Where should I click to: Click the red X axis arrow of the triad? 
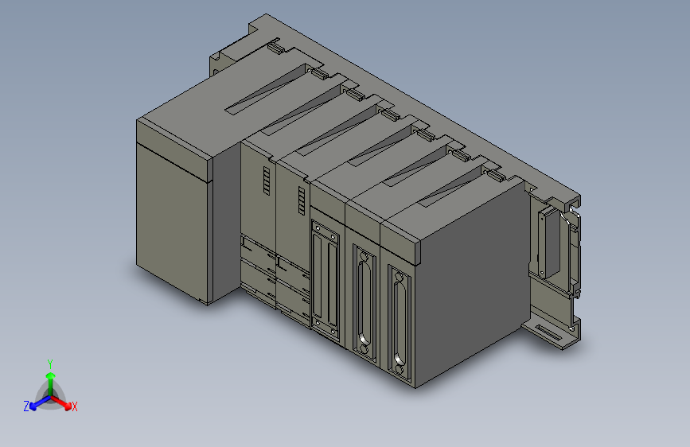coord(61,402)
